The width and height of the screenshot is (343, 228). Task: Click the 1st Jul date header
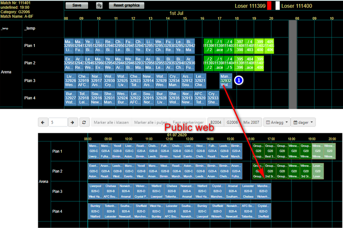176,13
